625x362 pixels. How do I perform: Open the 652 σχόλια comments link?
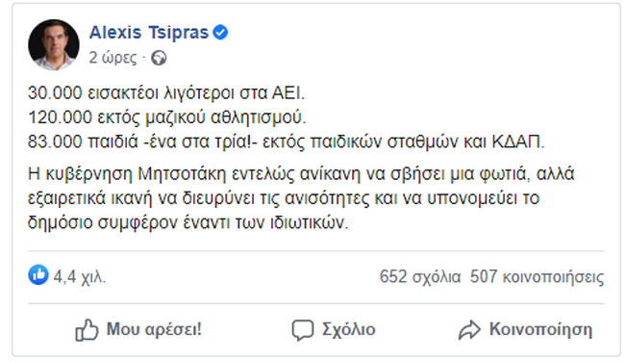point(420,276)
